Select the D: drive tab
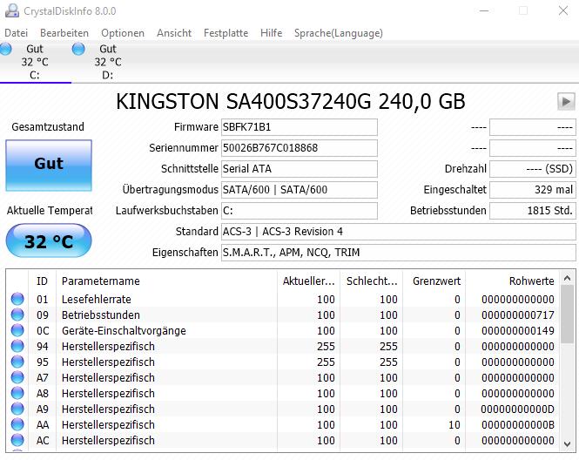Image resolution: width=579 pixels, height=460 pixels. coord(108,62)
